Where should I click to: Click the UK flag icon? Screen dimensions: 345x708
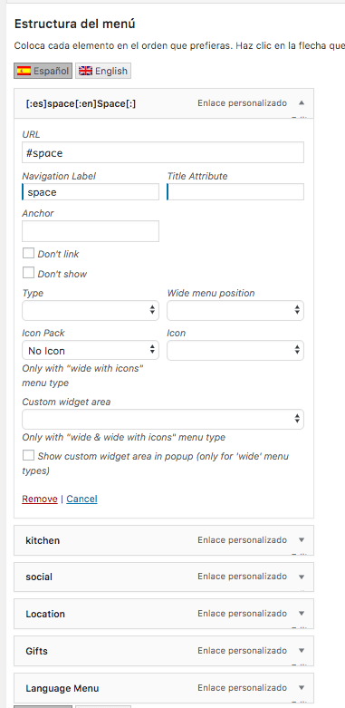[x=85, y=71]
